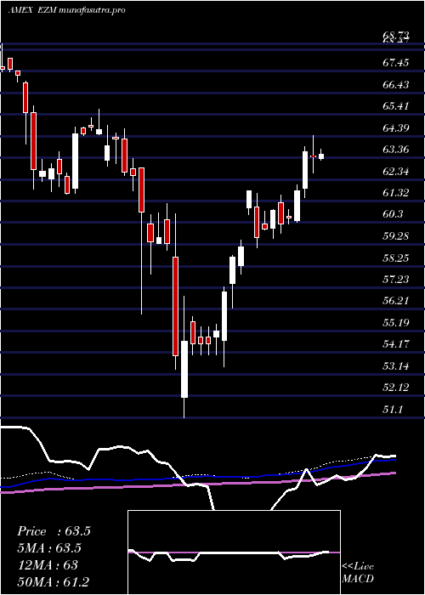Click the 67.45 price axis label
This screenshot has height=595, width=425.
(396, 63)
